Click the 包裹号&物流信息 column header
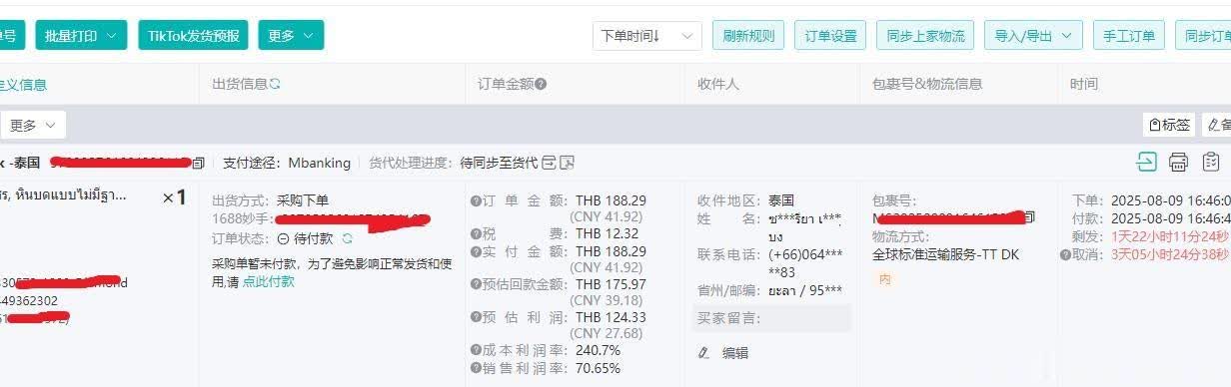This screenshot has width=1231, height=387. pos(926,85)
